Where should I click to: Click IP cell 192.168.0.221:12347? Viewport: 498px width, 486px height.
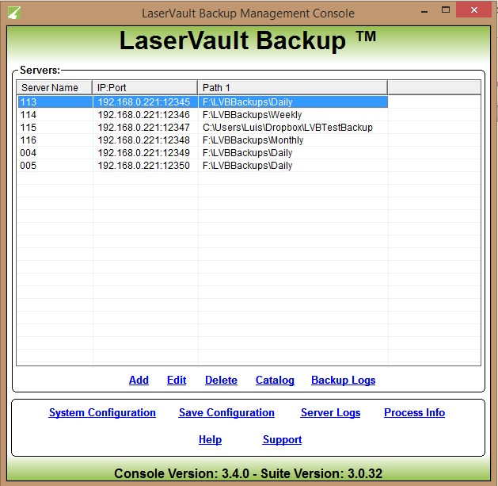[x=144, y=128]
